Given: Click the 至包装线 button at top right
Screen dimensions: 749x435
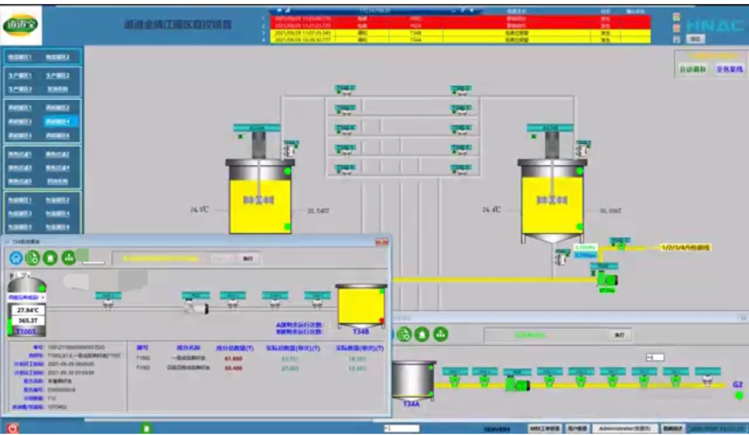Looking at the screenshot, I should coord(729,69).
